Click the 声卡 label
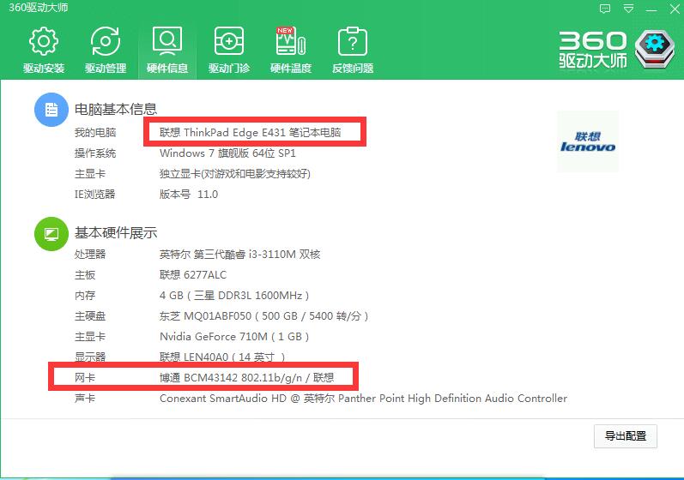Viewport: 684px width, 480px height. (85, 398)
